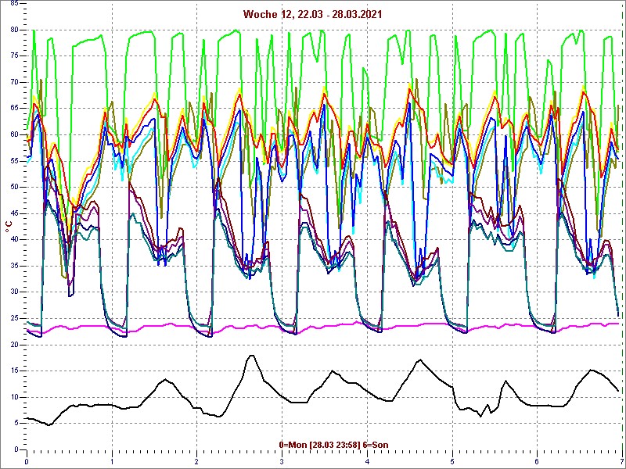The height and width of the screenshot is (469, 626).
Task: Select the y-axis value "30"
Action: (14, 292)
